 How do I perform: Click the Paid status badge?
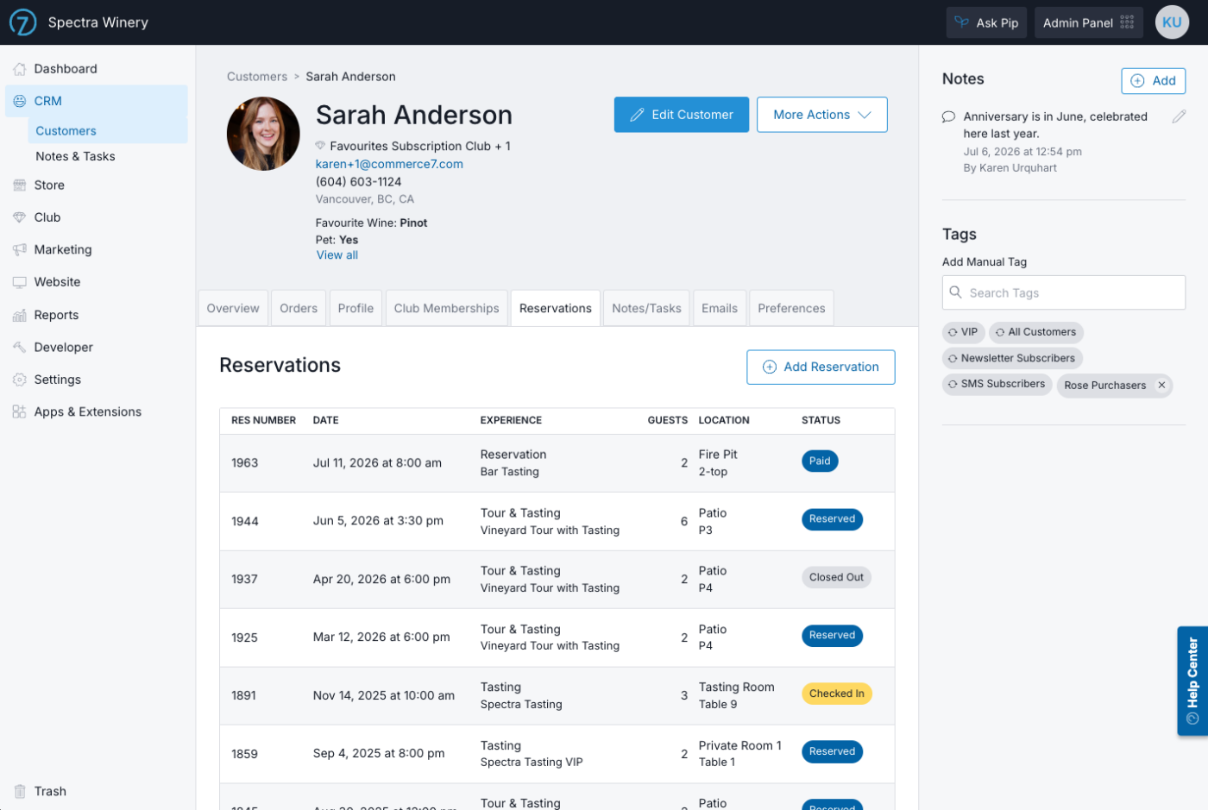point(820,462)
